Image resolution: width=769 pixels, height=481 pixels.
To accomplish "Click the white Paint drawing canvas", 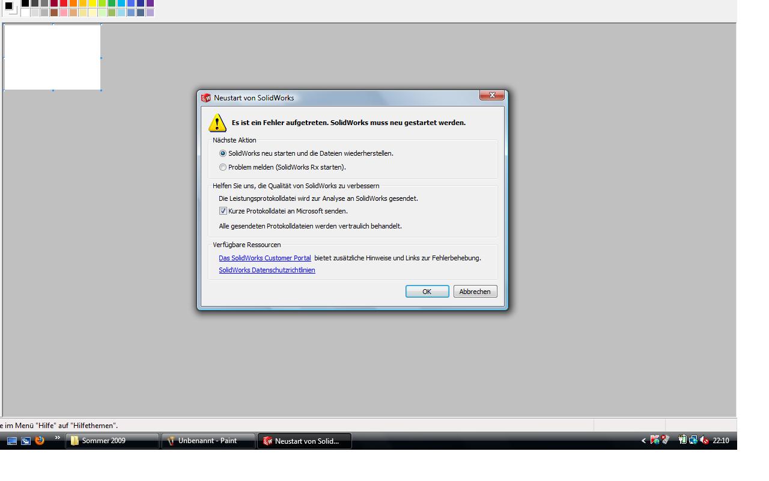I will (x=52, y=57).
